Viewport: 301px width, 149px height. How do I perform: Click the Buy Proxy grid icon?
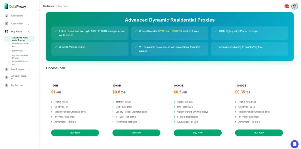[6, 32]
